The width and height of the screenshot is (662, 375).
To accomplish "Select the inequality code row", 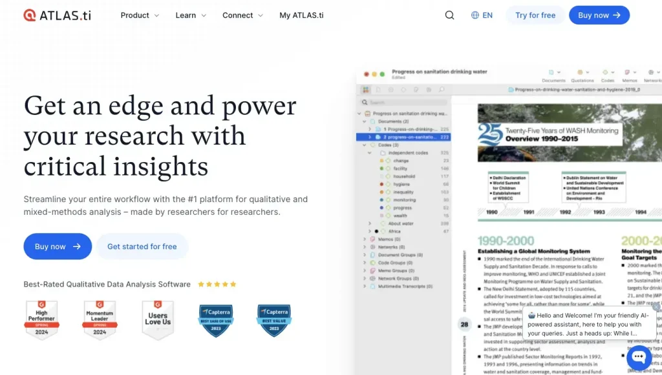I will click(403, 192).
